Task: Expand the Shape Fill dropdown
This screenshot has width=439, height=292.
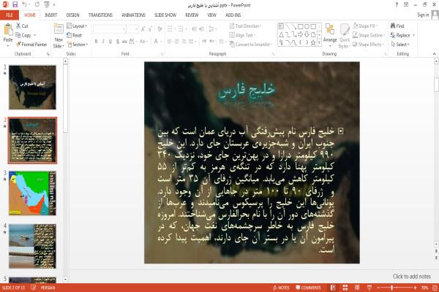Action: point(365,26)
